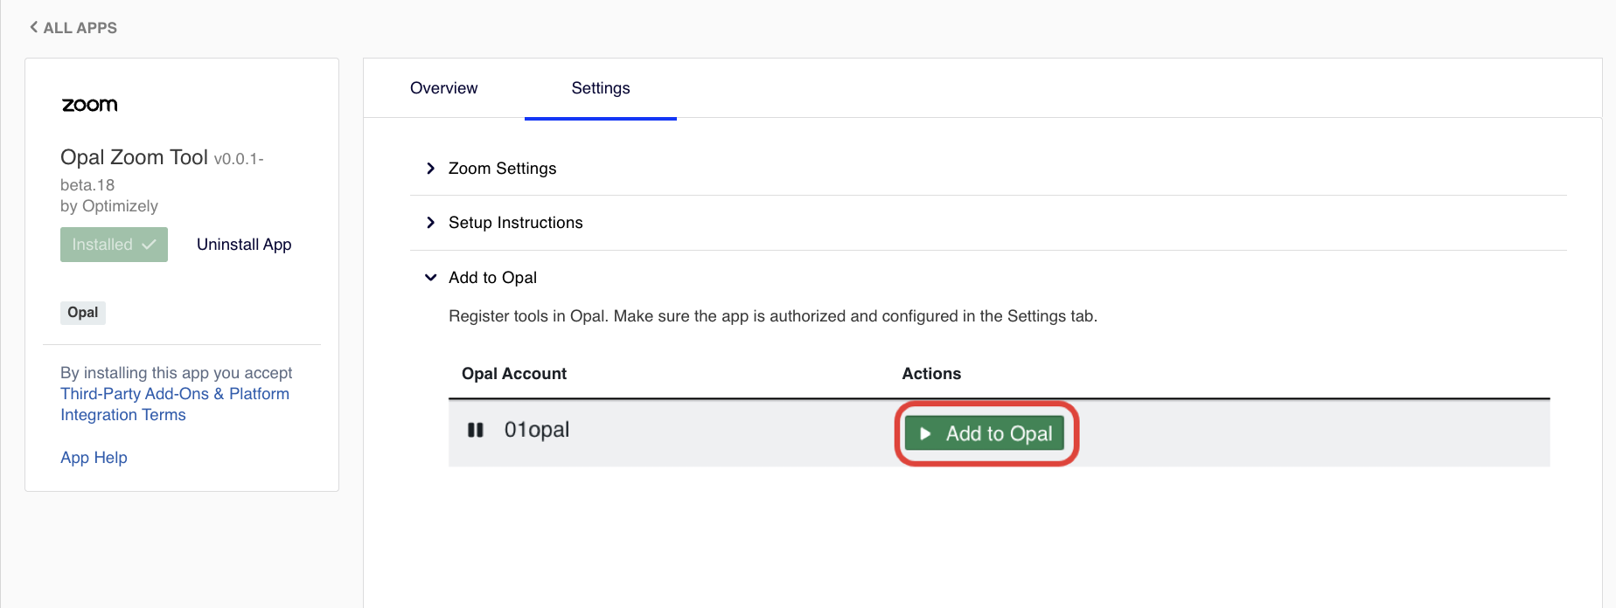Click the Setup Instructions heading
The height and width of the screenshot is (608, 1616).
516,223
